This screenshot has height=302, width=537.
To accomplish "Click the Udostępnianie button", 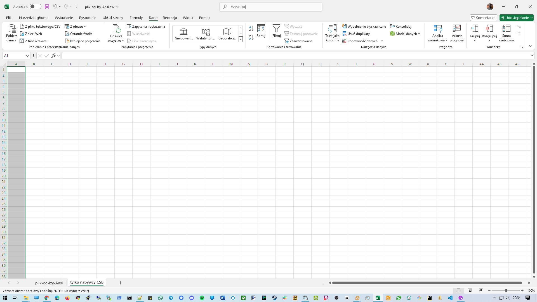I will point(516,17).
